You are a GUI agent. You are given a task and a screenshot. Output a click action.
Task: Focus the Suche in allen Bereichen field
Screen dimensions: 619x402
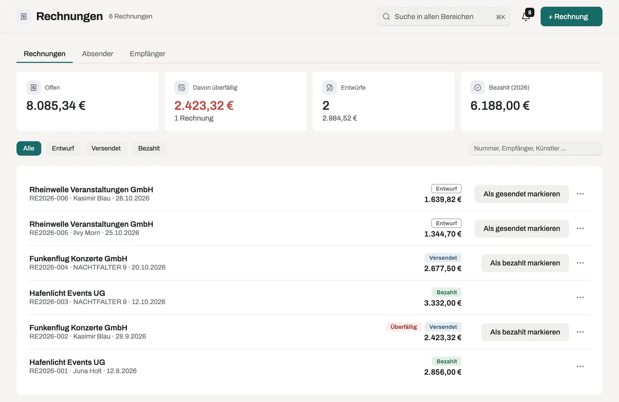point(444,17)
